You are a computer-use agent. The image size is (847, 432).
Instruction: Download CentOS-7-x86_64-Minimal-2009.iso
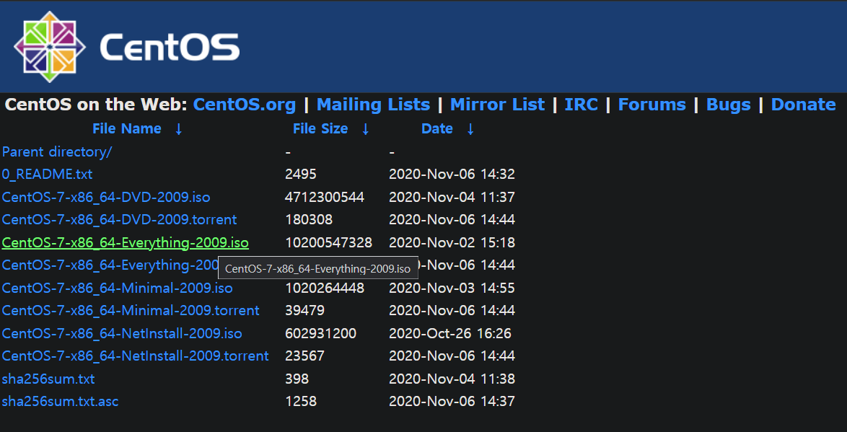pos(117,288)
